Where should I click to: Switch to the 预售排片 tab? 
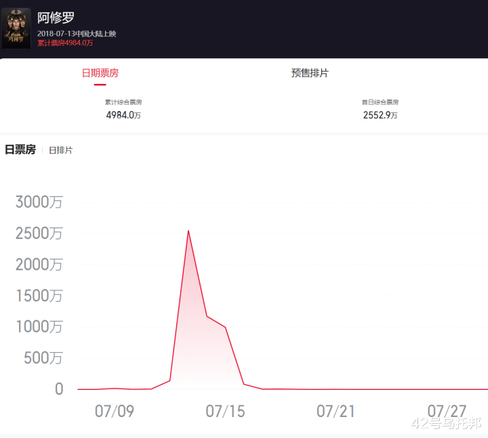coord(310,73)
